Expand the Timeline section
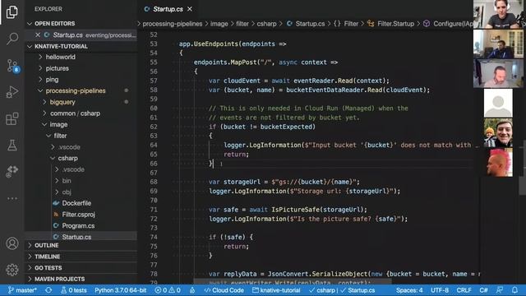 pos(81,257)
